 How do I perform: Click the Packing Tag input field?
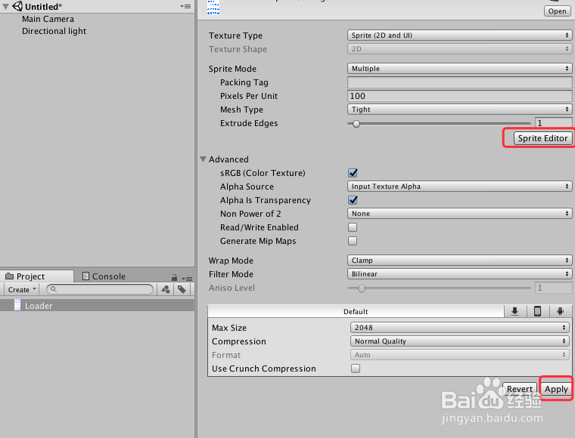459,82
